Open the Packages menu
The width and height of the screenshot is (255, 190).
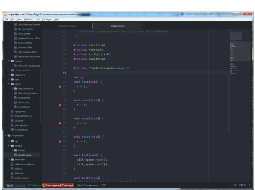click(x=47, y=19)
